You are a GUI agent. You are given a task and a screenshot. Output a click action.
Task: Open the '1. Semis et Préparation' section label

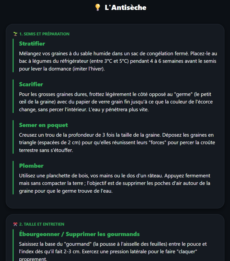44,34
